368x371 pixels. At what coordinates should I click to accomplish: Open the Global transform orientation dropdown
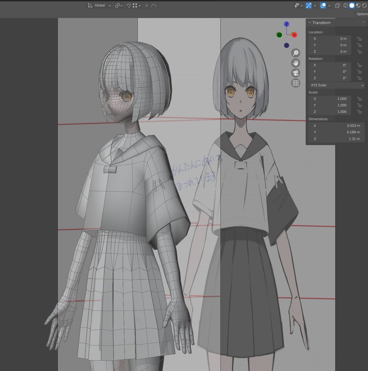pyautogui.click(x=99, y=6)
